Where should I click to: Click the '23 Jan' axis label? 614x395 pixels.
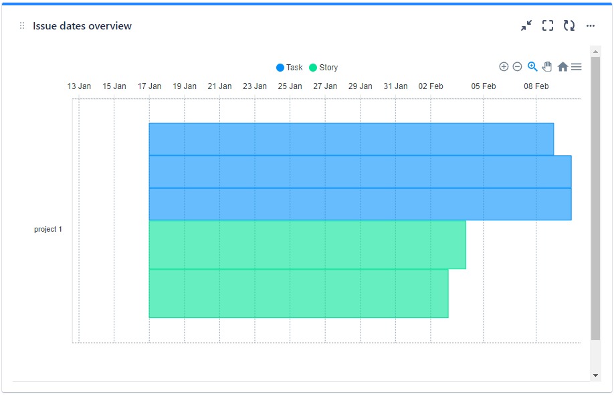point(255,86)
